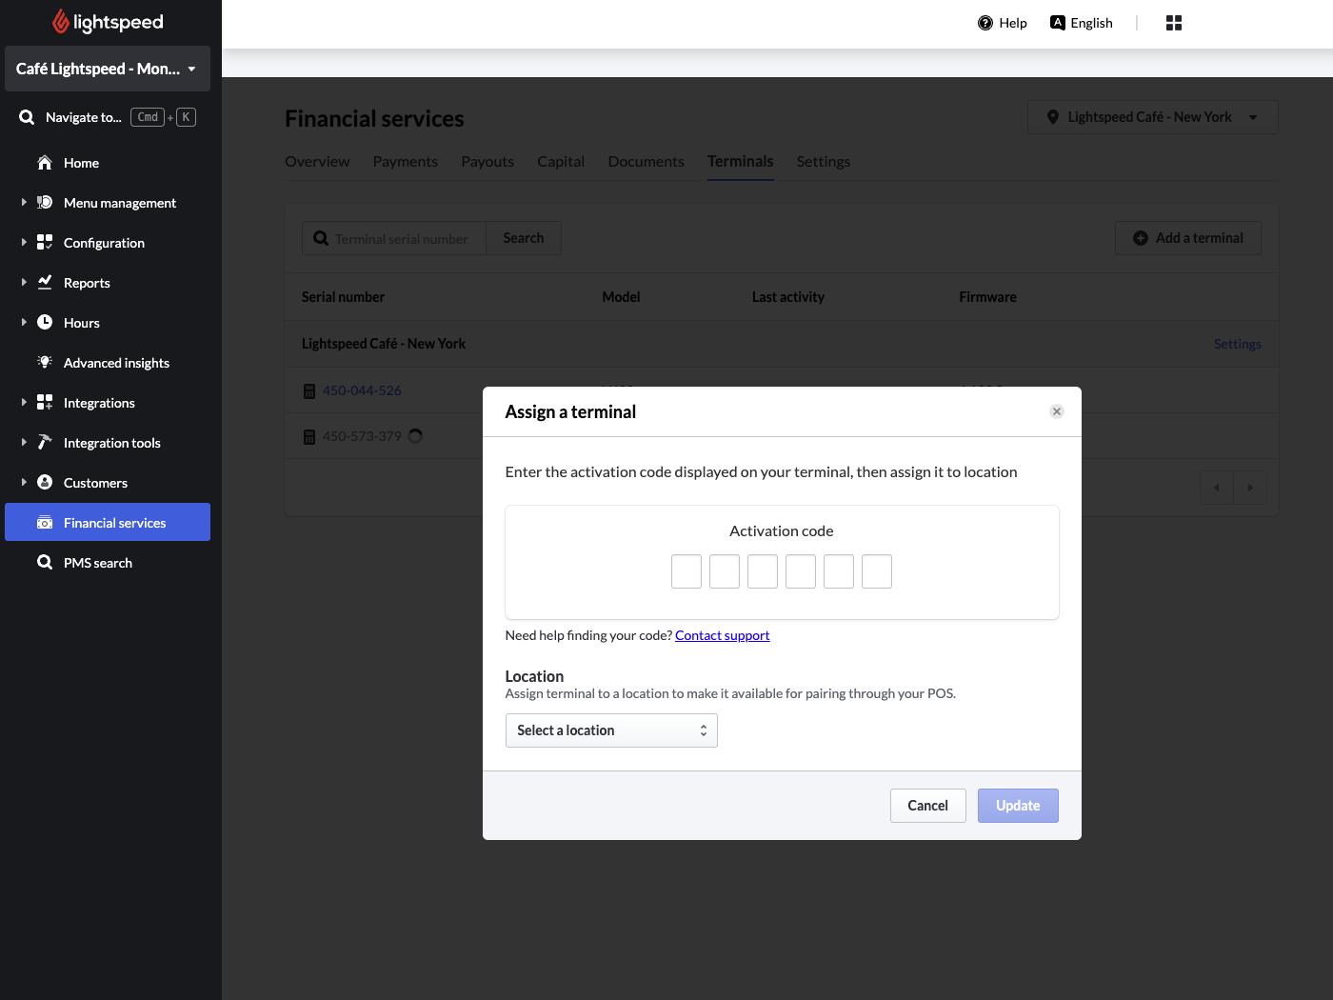Click the Contact support link

point(722,635)
